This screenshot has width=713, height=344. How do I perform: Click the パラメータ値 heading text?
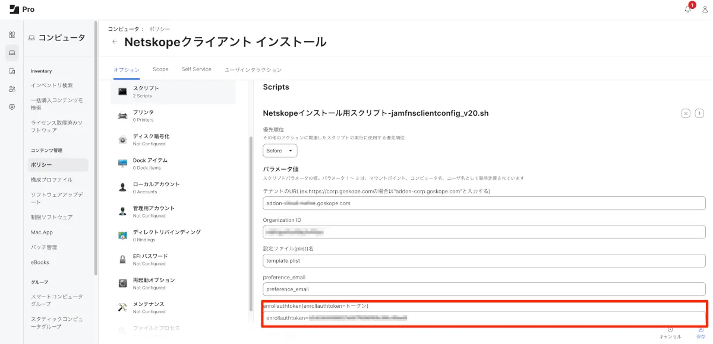[280, 169]
